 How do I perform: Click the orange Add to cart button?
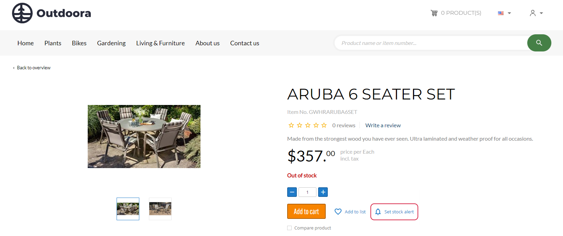[306, 211]
